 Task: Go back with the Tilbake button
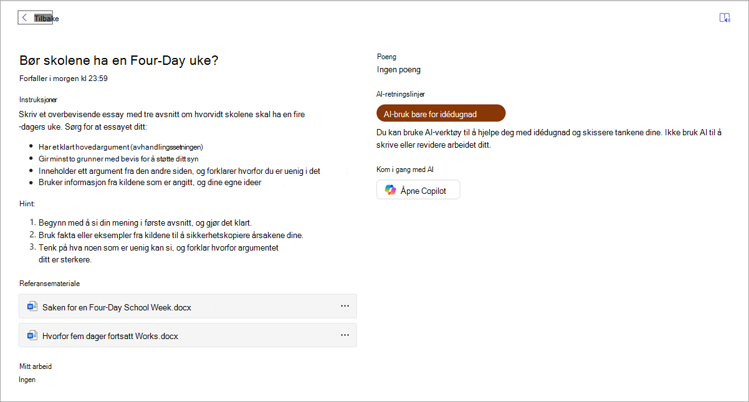(x=39, y=18)
